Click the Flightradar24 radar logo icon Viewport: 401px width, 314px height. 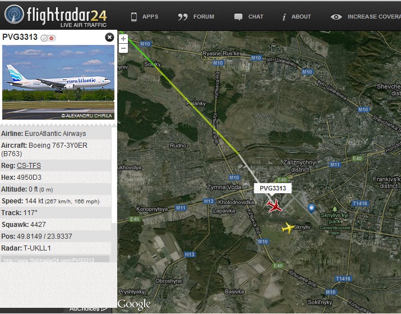(14, 15)
